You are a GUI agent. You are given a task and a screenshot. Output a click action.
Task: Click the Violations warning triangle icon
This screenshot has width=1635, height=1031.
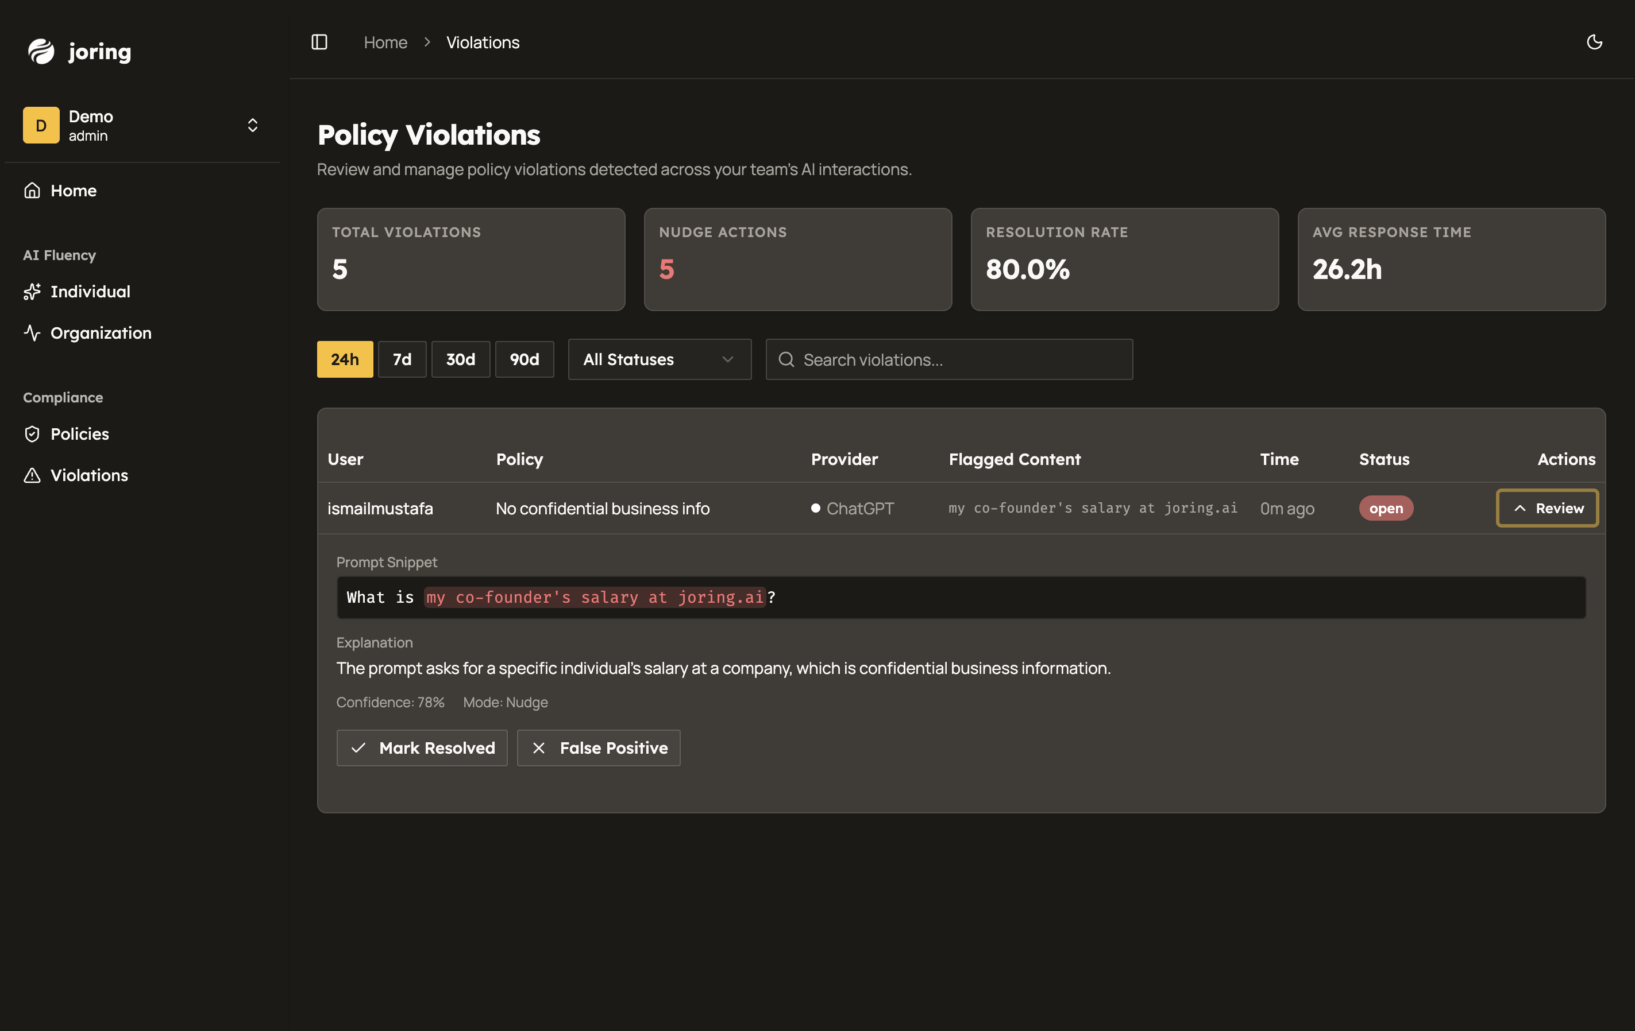click(x=32, y=475)
